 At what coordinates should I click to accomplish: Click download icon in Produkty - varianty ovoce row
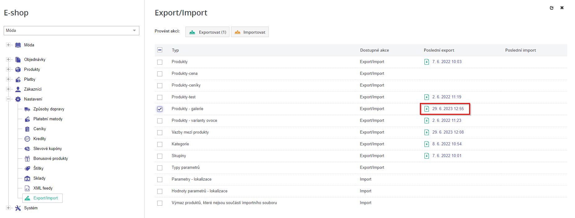pos(427,121)
